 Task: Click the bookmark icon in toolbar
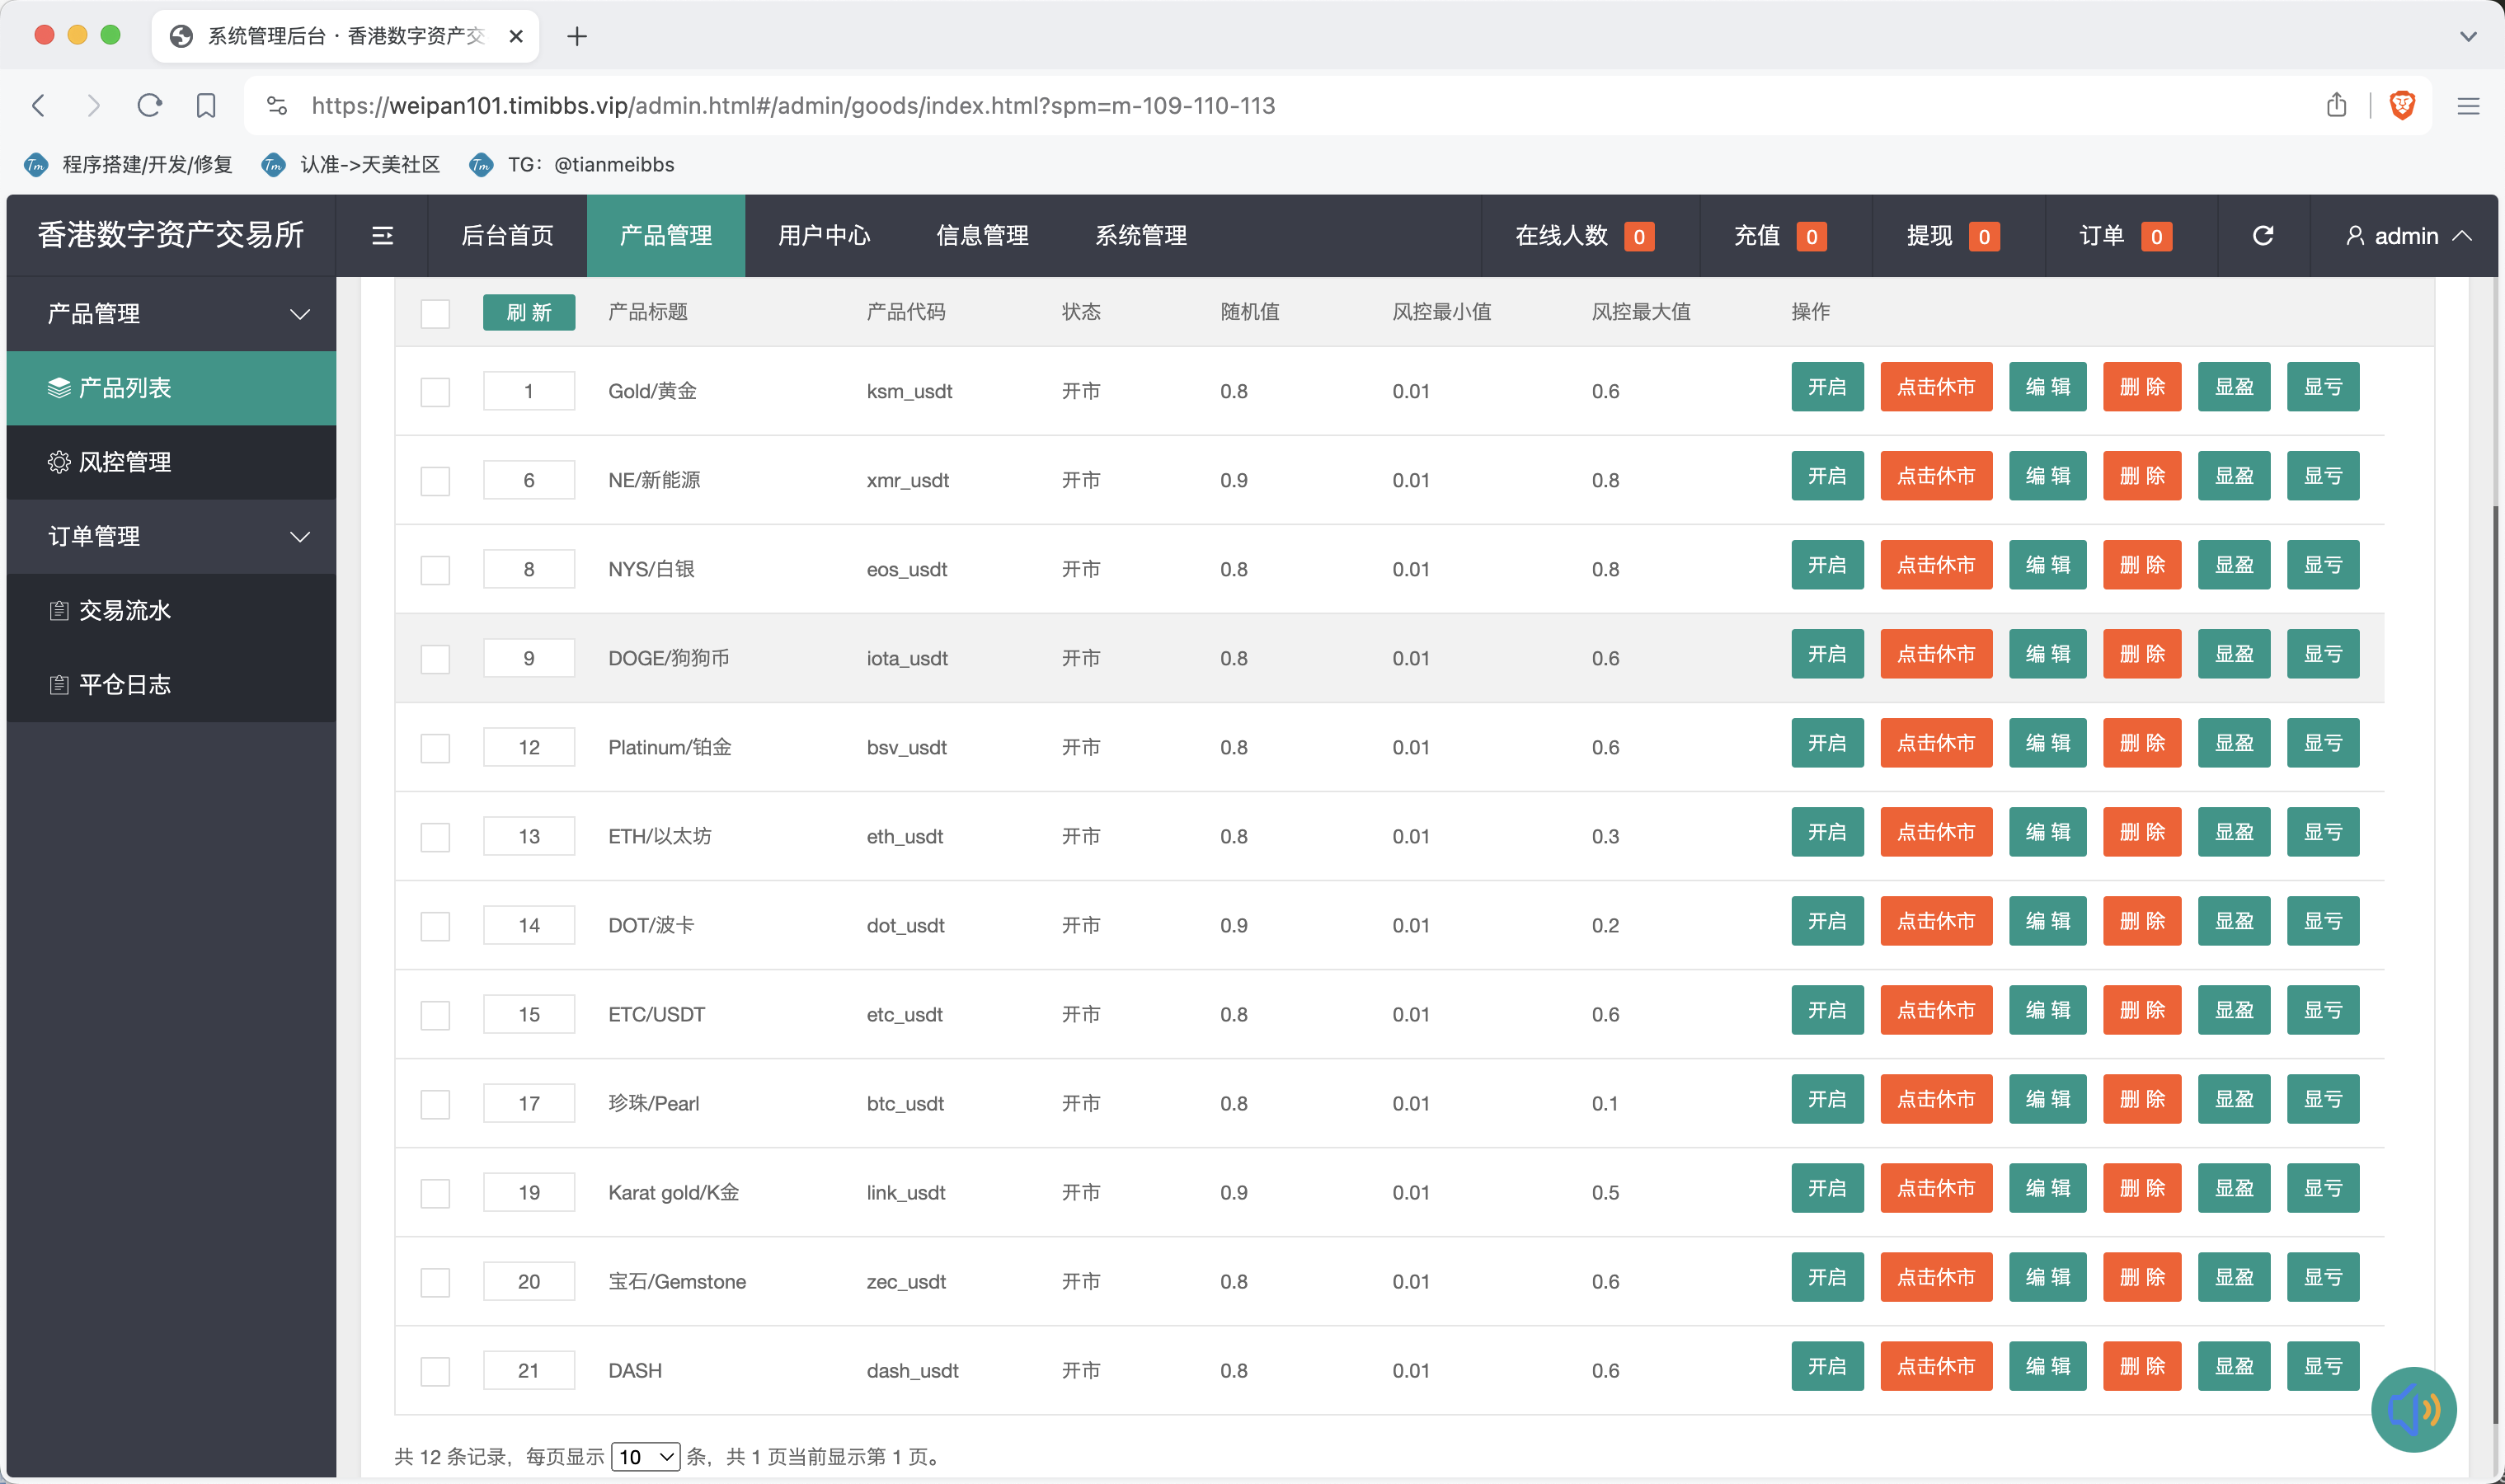206,105
